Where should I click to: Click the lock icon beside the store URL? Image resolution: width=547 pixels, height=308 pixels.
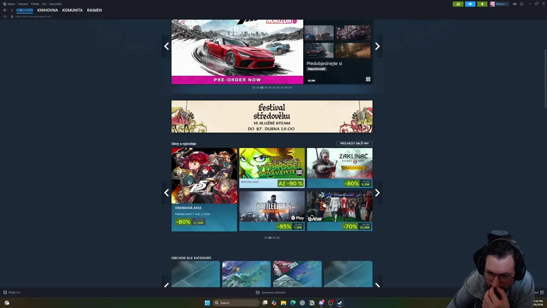pos(12,16)
